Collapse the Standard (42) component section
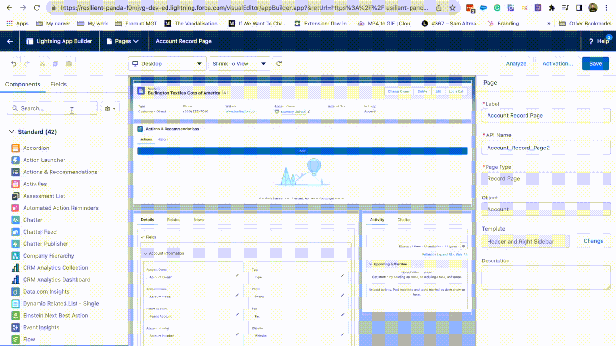Viewport: 616px width, 346px height. (x=11, y=131)
